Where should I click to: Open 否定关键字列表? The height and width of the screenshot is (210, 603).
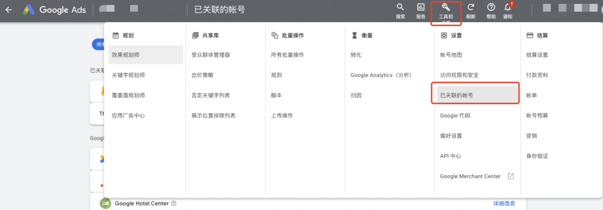tap(210, 95)
